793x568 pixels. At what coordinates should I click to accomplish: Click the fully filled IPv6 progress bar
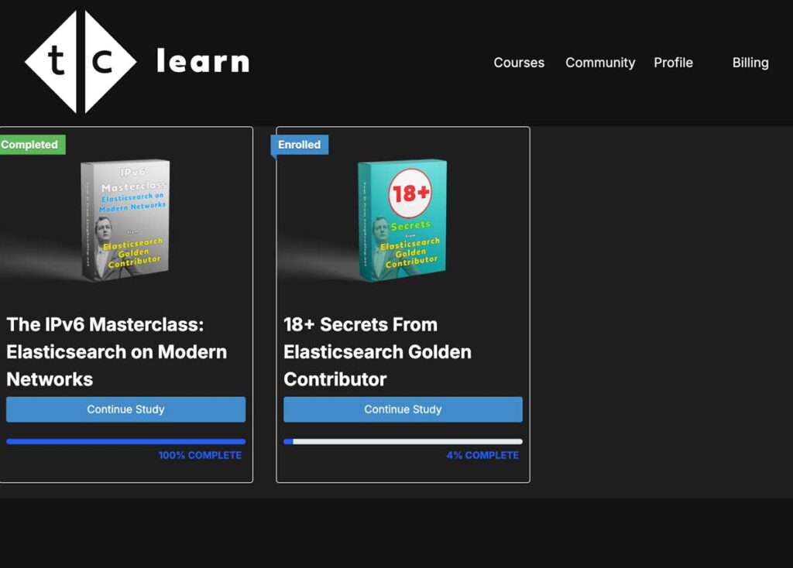[x=125, y=442]
